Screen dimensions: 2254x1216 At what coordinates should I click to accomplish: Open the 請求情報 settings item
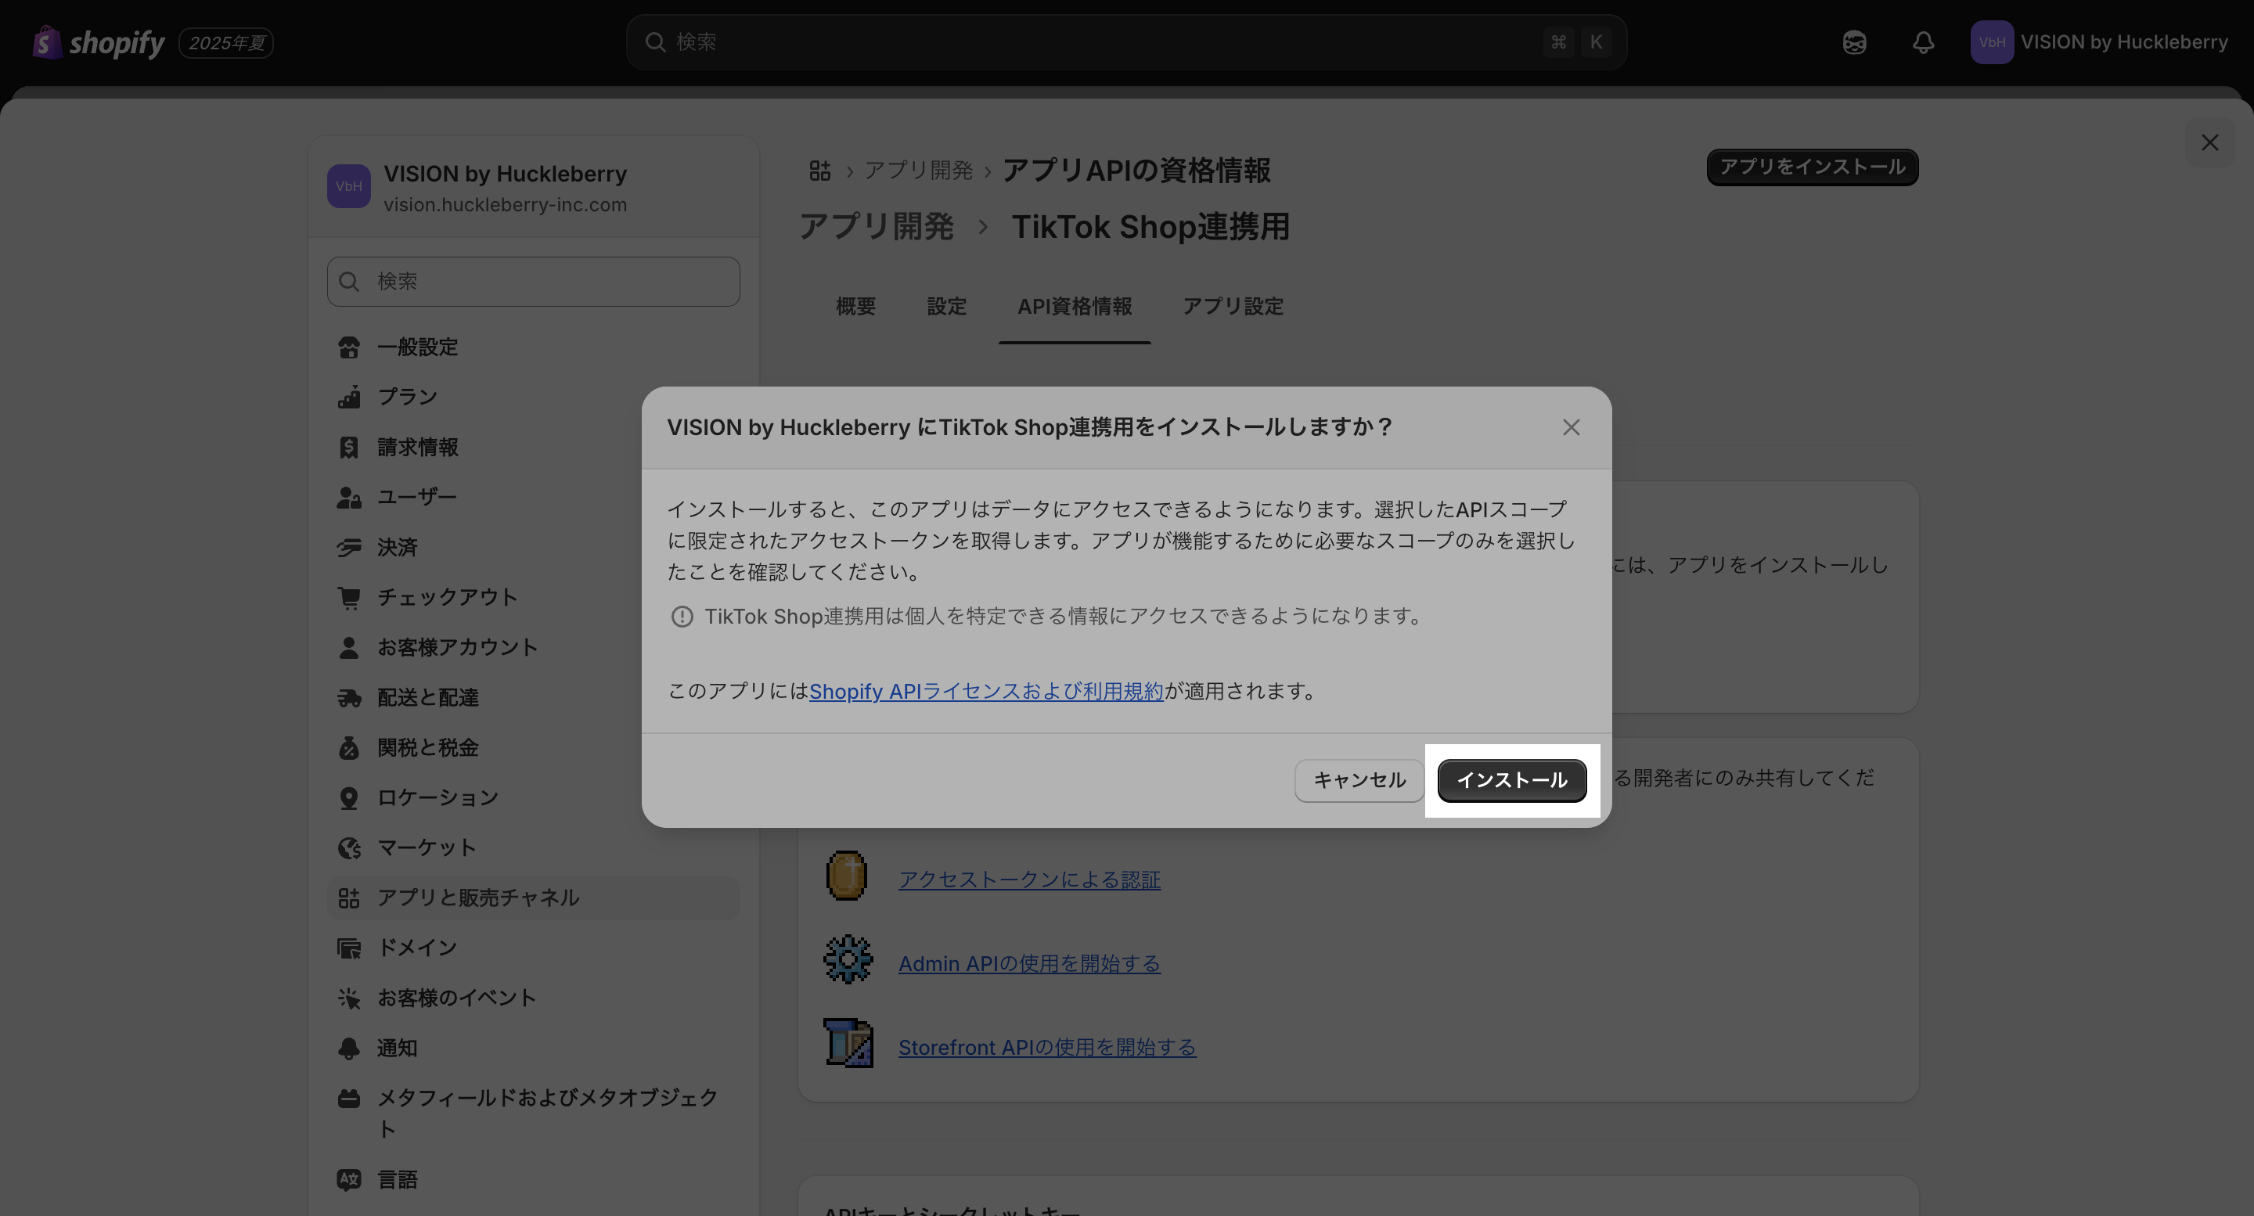click(x=533, y=447)
